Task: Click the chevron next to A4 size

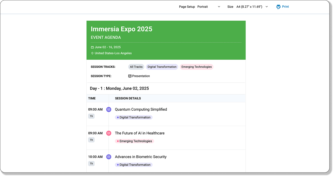Action: click(x=267, y=7)
